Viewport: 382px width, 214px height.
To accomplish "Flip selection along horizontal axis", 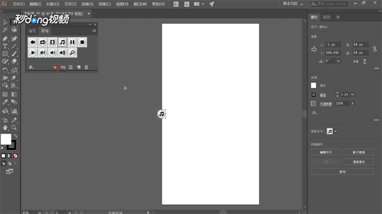I will coord(356,61).
